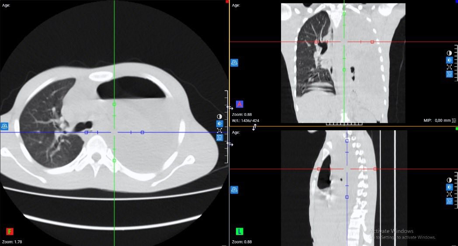
Task: Click the fit-to-window icon in coronal view
Action: tap(449, 67)
